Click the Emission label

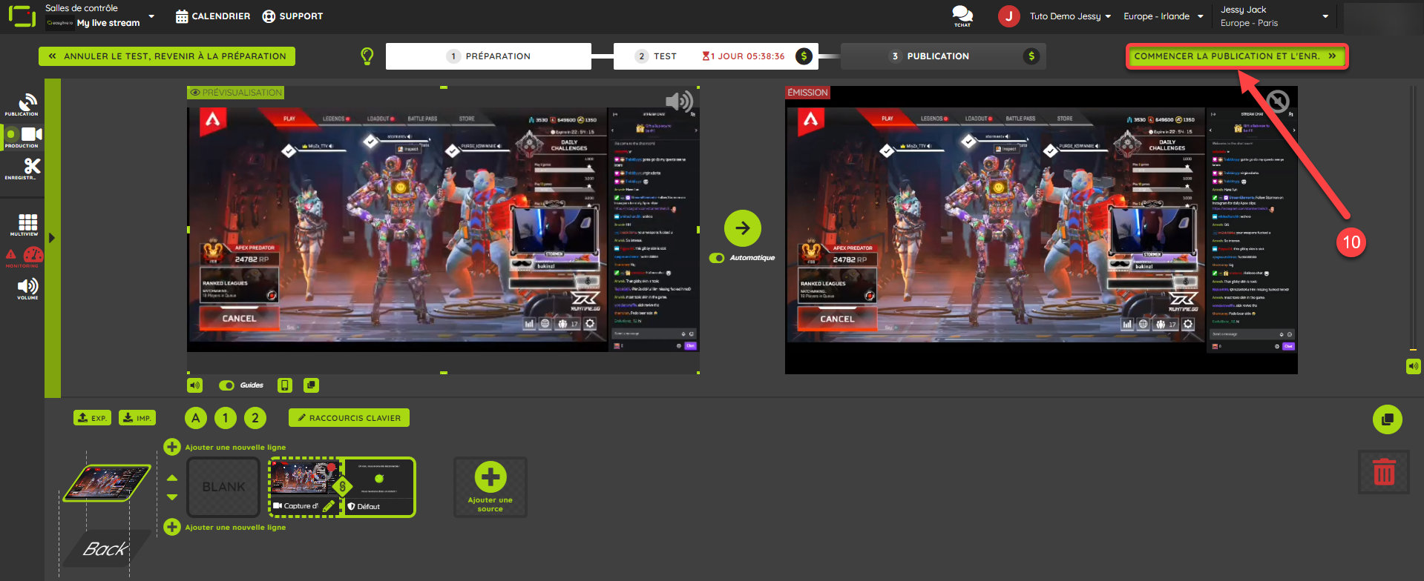[807, 93]
